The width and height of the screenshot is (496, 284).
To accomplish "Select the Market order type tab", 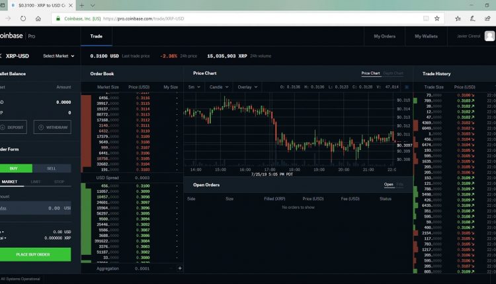I will coord(9,182).
